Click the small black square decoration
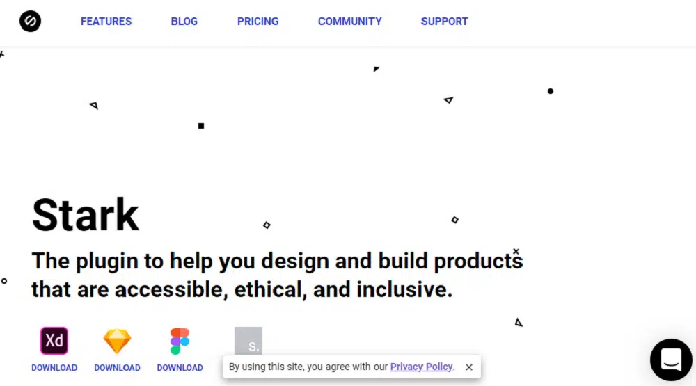This screenshot has width=696, height=386. 201,126
